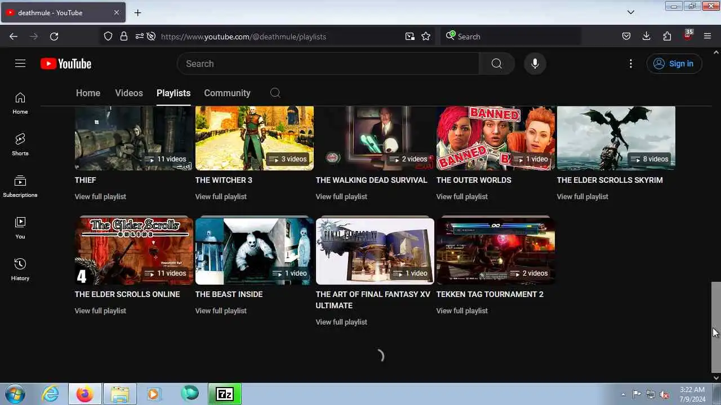The height and width of the screenshot is (405, 721).
Task: Click the YouTube Search input field
Action: point(328,64)
